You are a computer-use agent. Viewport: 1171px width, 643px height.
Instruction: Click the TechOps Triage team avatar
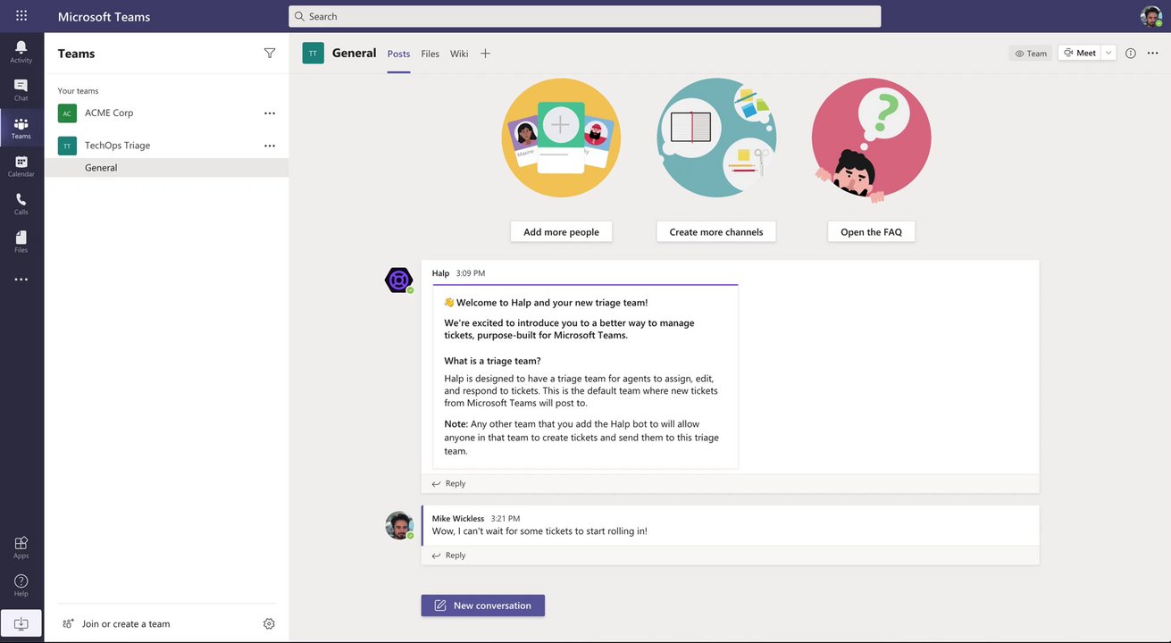click(67, 146)
